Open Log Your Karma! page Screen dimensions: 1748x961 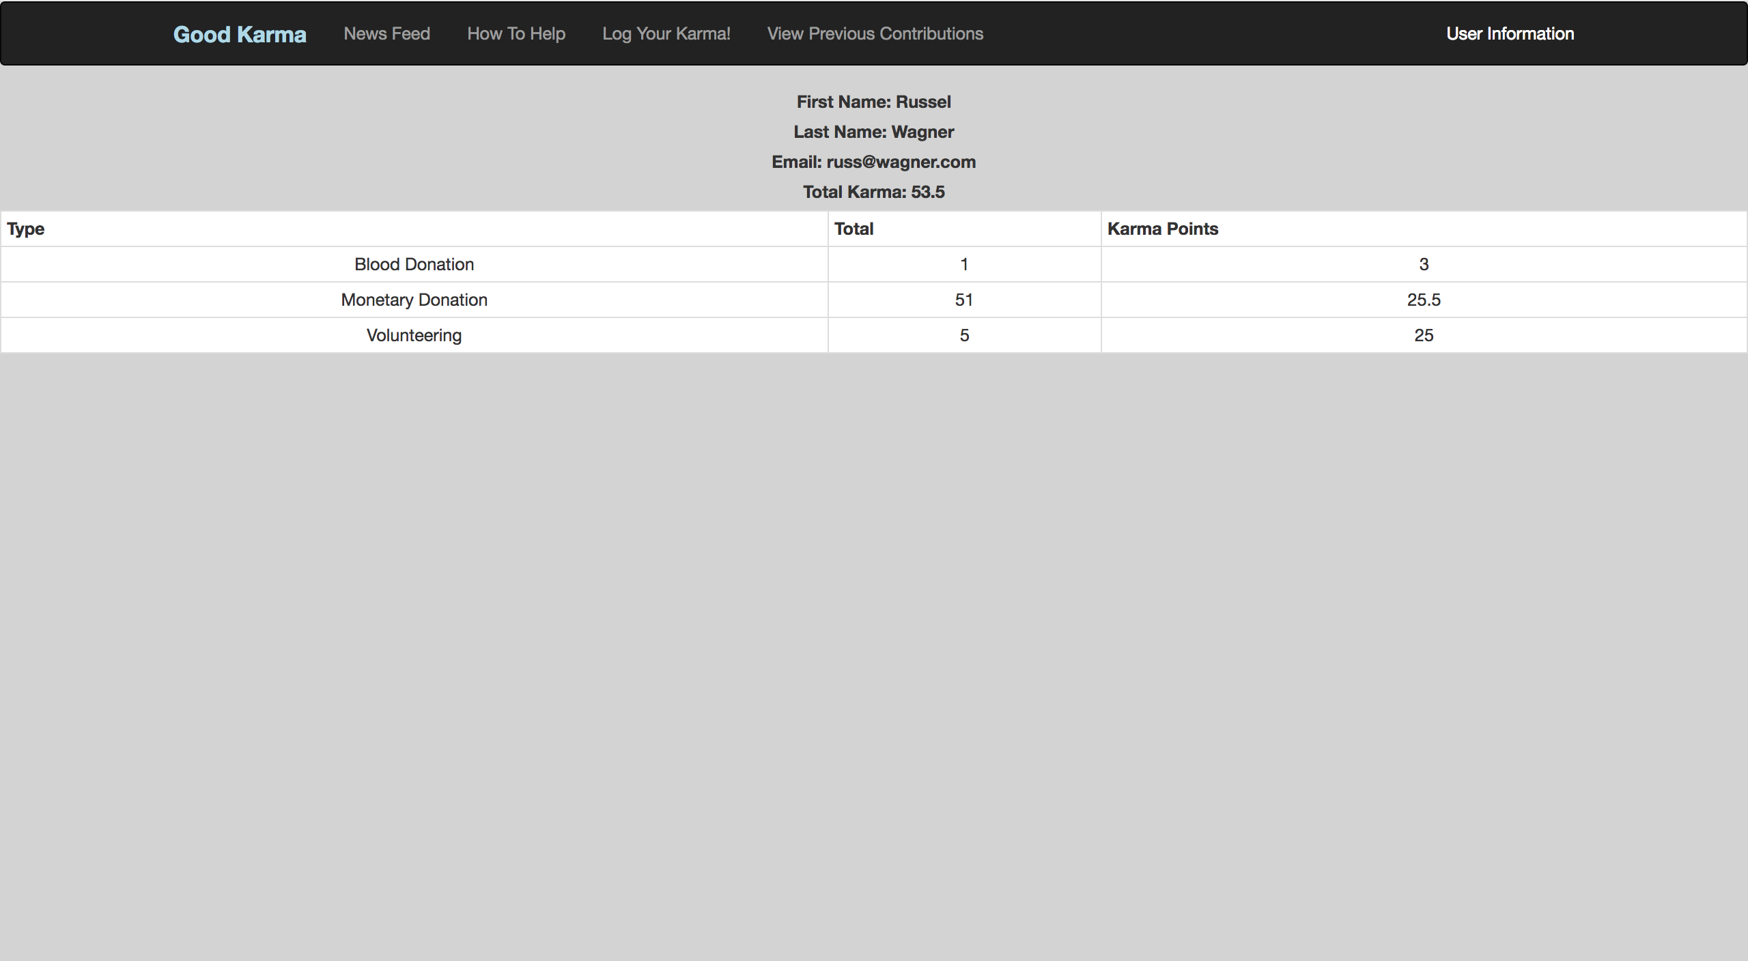pos(666,33)
